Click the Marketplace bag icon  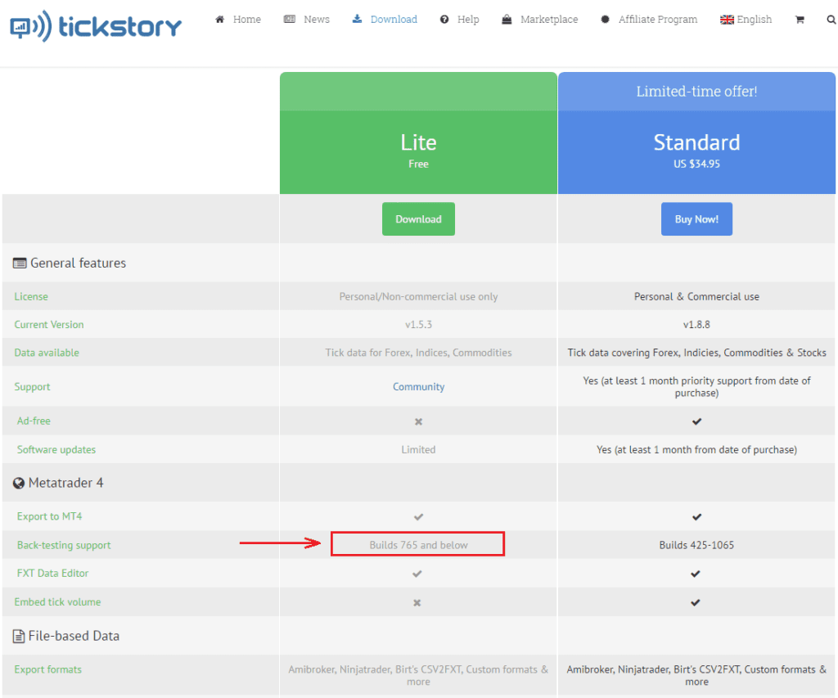[507, 20]
